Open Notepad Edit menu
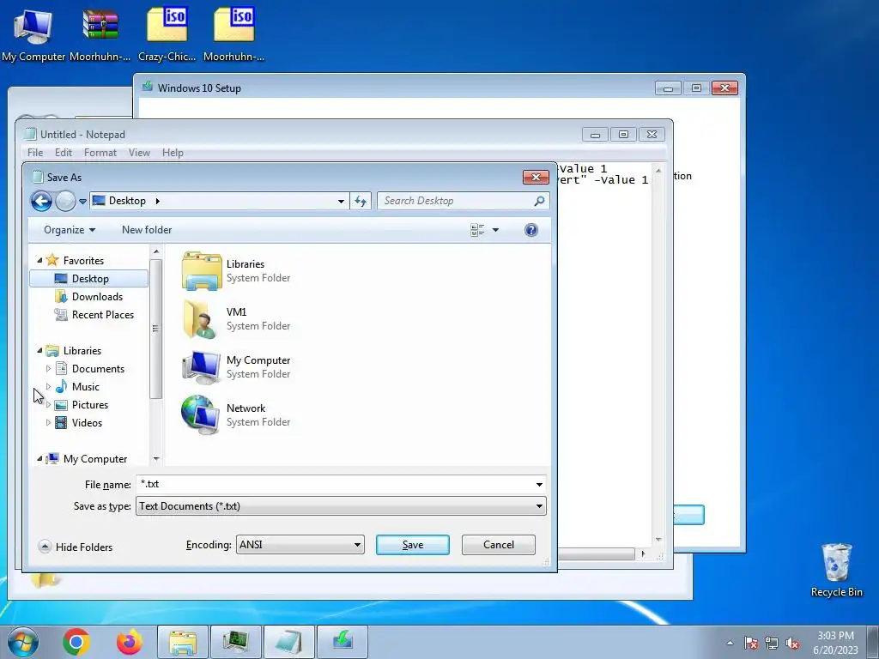This screenshot has width=879, height=659. 64,153
